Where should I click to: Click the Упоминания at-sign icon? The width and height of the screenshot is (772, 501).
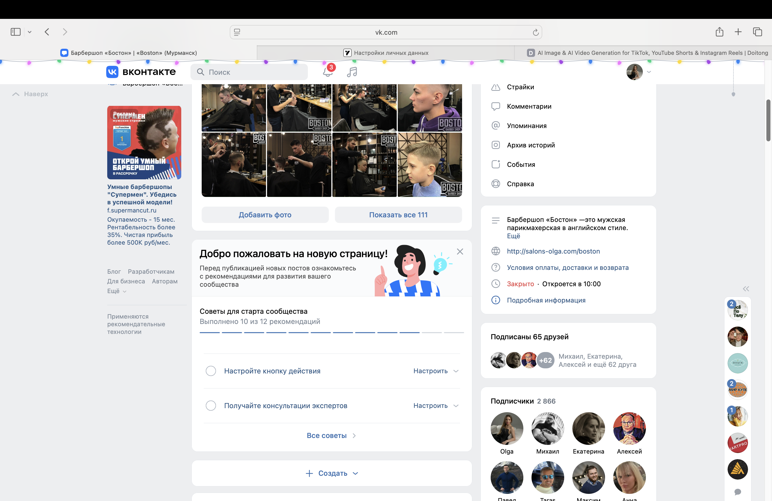[x=496, y=126]
